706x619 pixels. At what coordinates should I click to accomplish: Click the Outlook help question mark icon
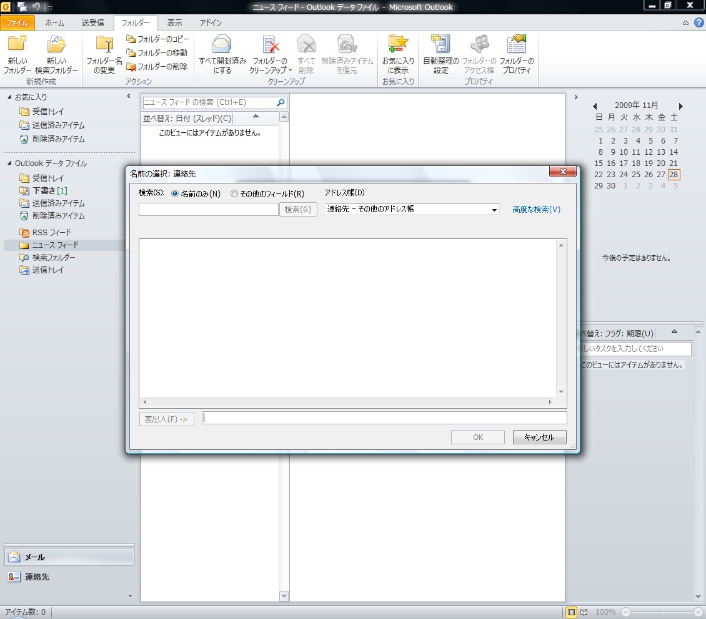point(699,22)
